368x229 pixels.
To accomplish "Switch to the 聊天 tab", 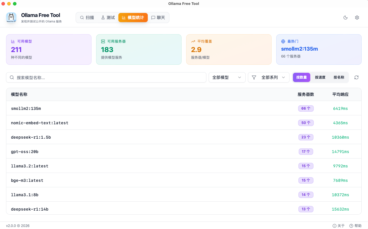I will (x=158, y=18).
